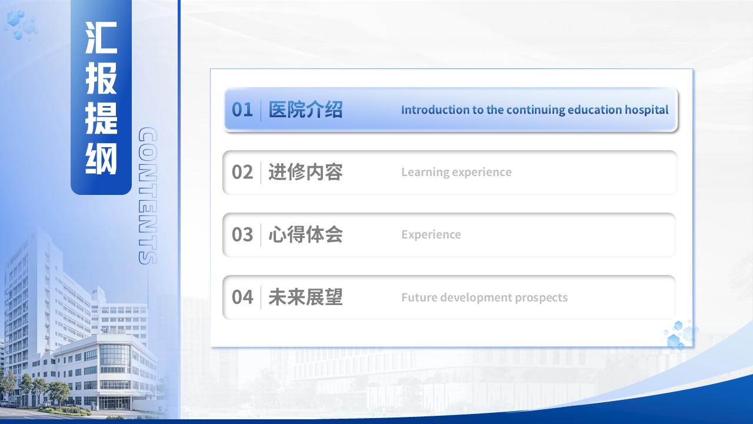Click the text 'Introduction to the continuing education hospital'

(535, 110)
